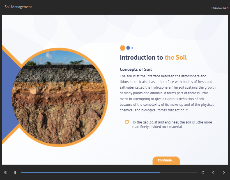Open FULL SCREEN mode
This screenshot has width=230, height=180.
pos(220,8)
